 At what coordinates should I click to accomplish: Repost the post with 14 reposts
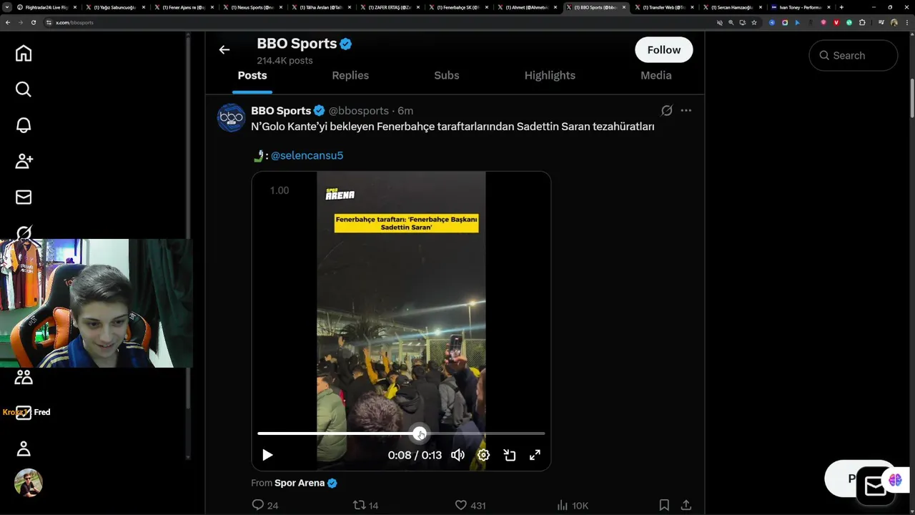tap(360, 505)
